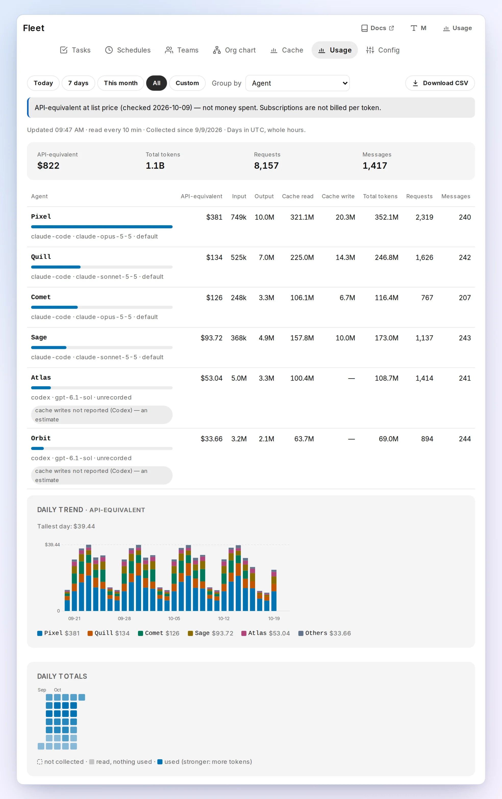Click Atlas's cache writes not reported note
The height and width of the screenshot is (799, 502).
click(x=102, y=415)
